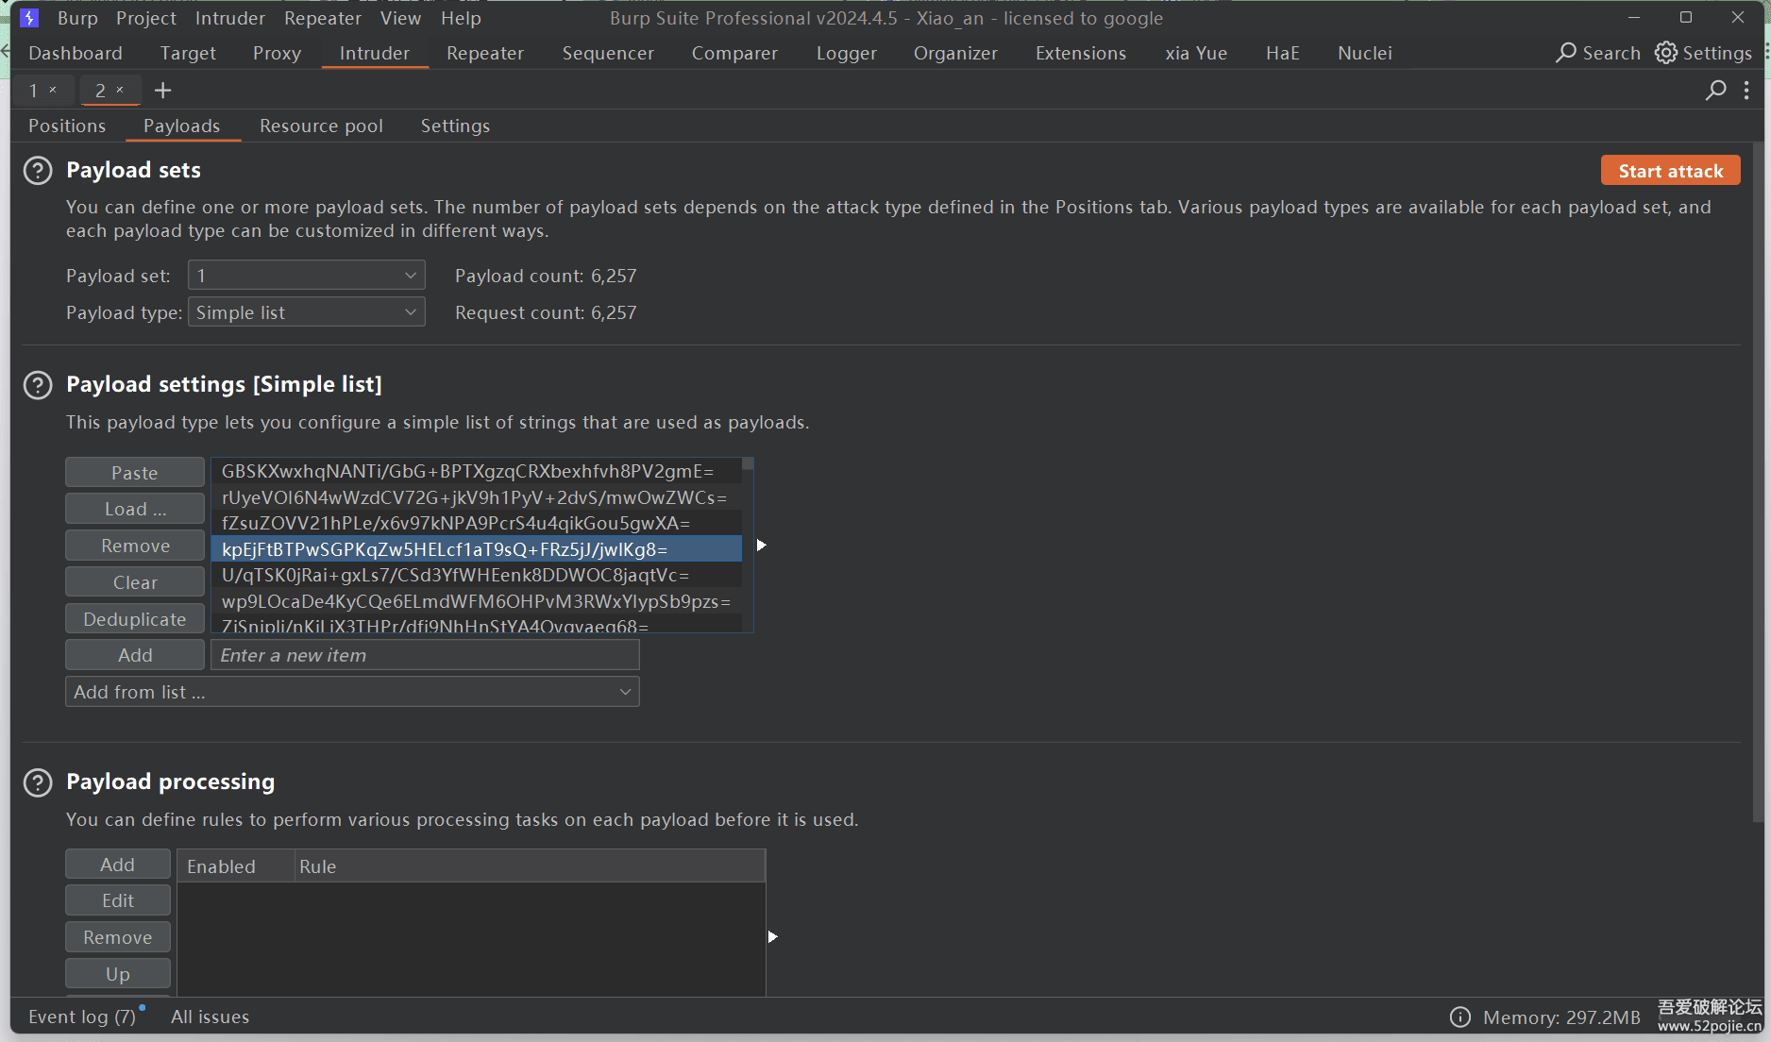Viewport: 1771px width, 1042px height.
Task: Click Add next to new item field
Action: click(x=135, y=655)
